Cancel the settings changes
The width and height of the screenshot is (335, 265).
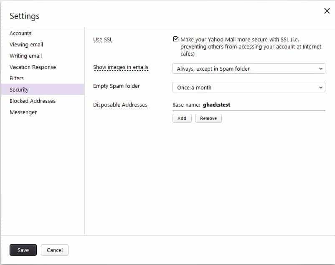coord(55,250)
